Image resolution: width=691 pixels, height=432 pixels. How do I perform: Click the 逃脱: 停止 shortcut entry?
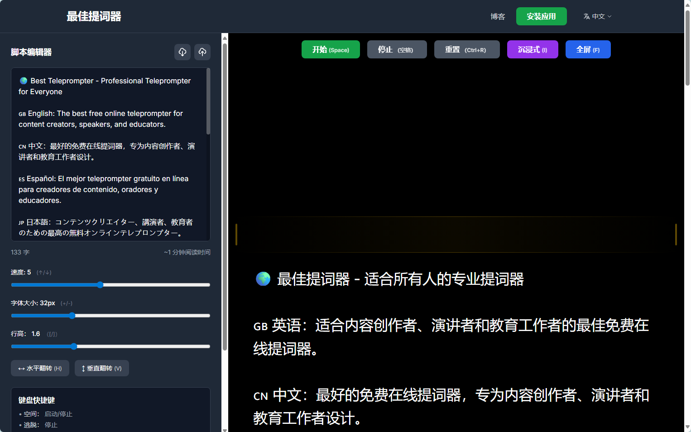tap(38, 425)
